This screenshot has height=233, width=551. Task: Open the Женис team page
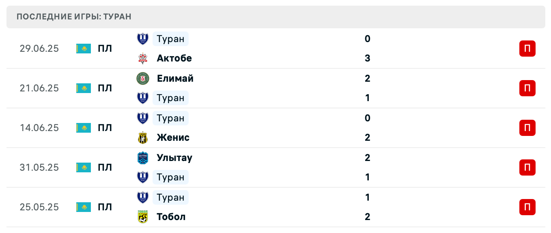pos(173,138)
